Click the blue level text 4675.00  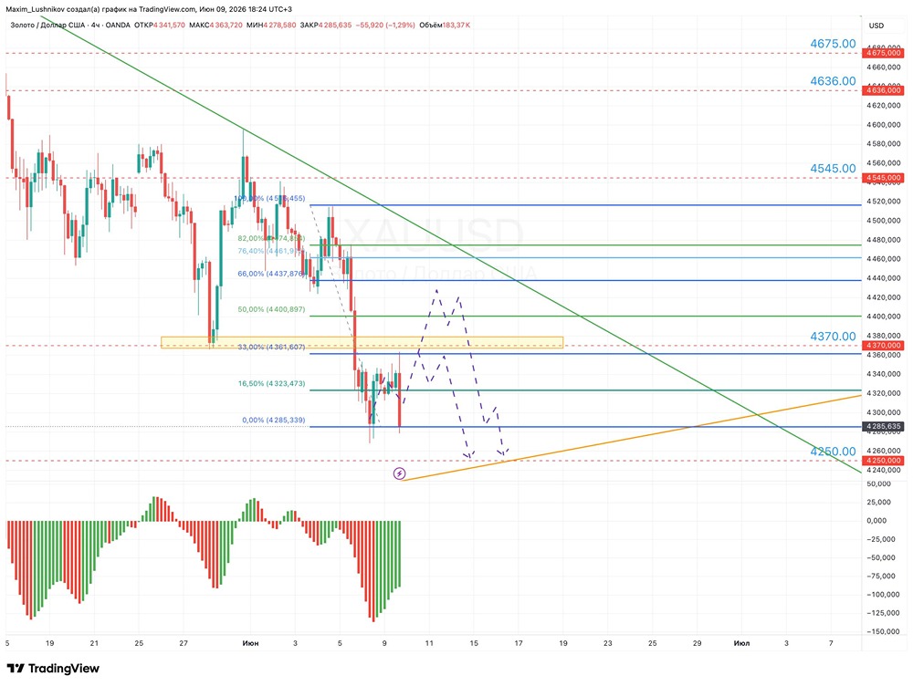834,44
